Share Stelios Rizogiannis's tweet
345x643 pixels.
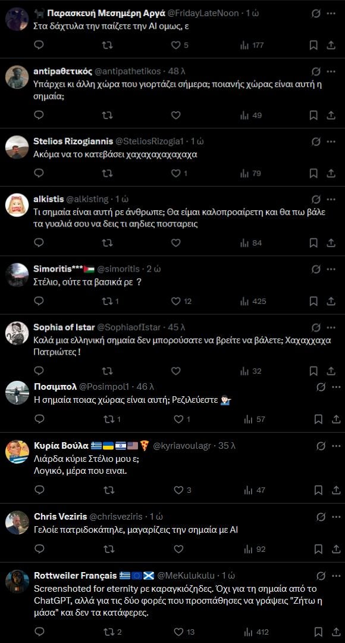point(330,173)
